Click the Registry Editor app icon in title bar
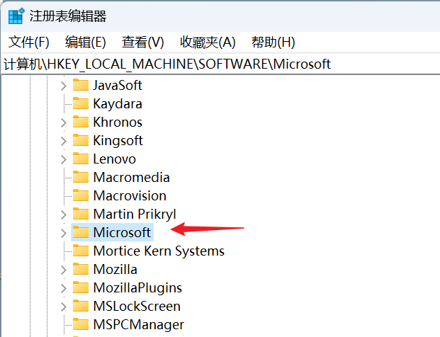The height and width of the screenshot is (337, 440). coord(16,16)
